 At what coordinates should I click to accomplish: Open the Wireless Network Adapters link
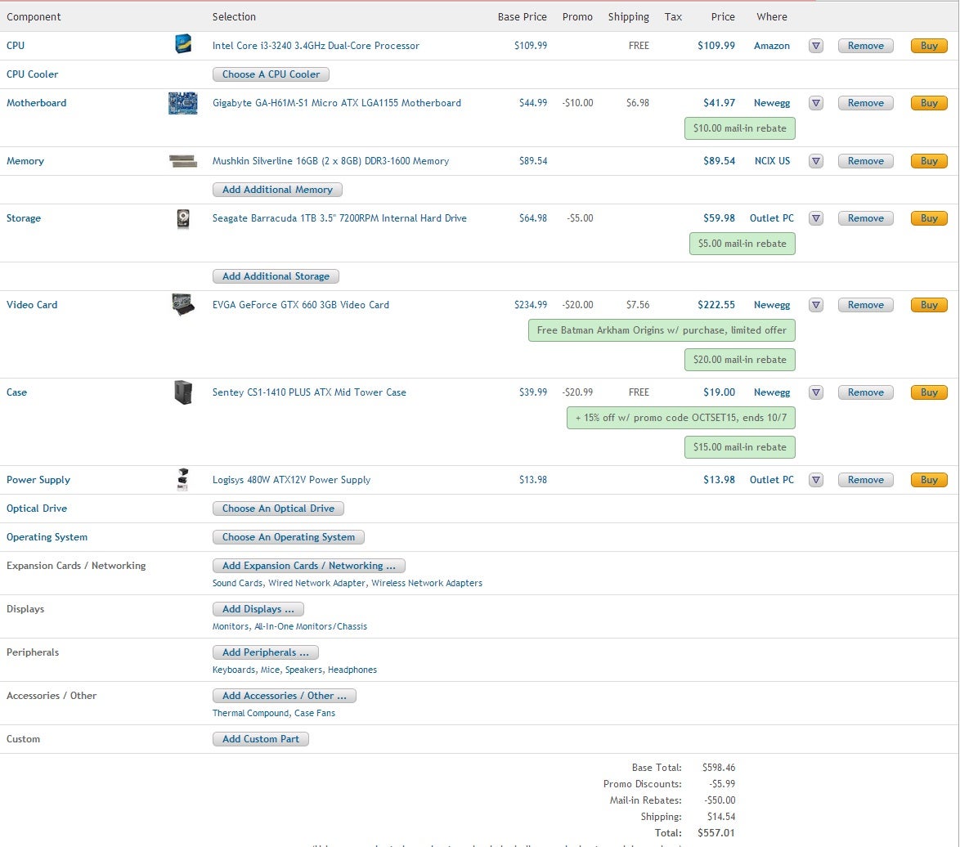click(428, 583)
